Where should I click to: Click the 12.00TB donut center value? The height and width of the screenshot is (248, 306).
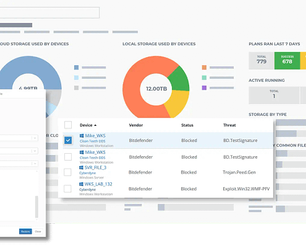(x=156, y=89)
